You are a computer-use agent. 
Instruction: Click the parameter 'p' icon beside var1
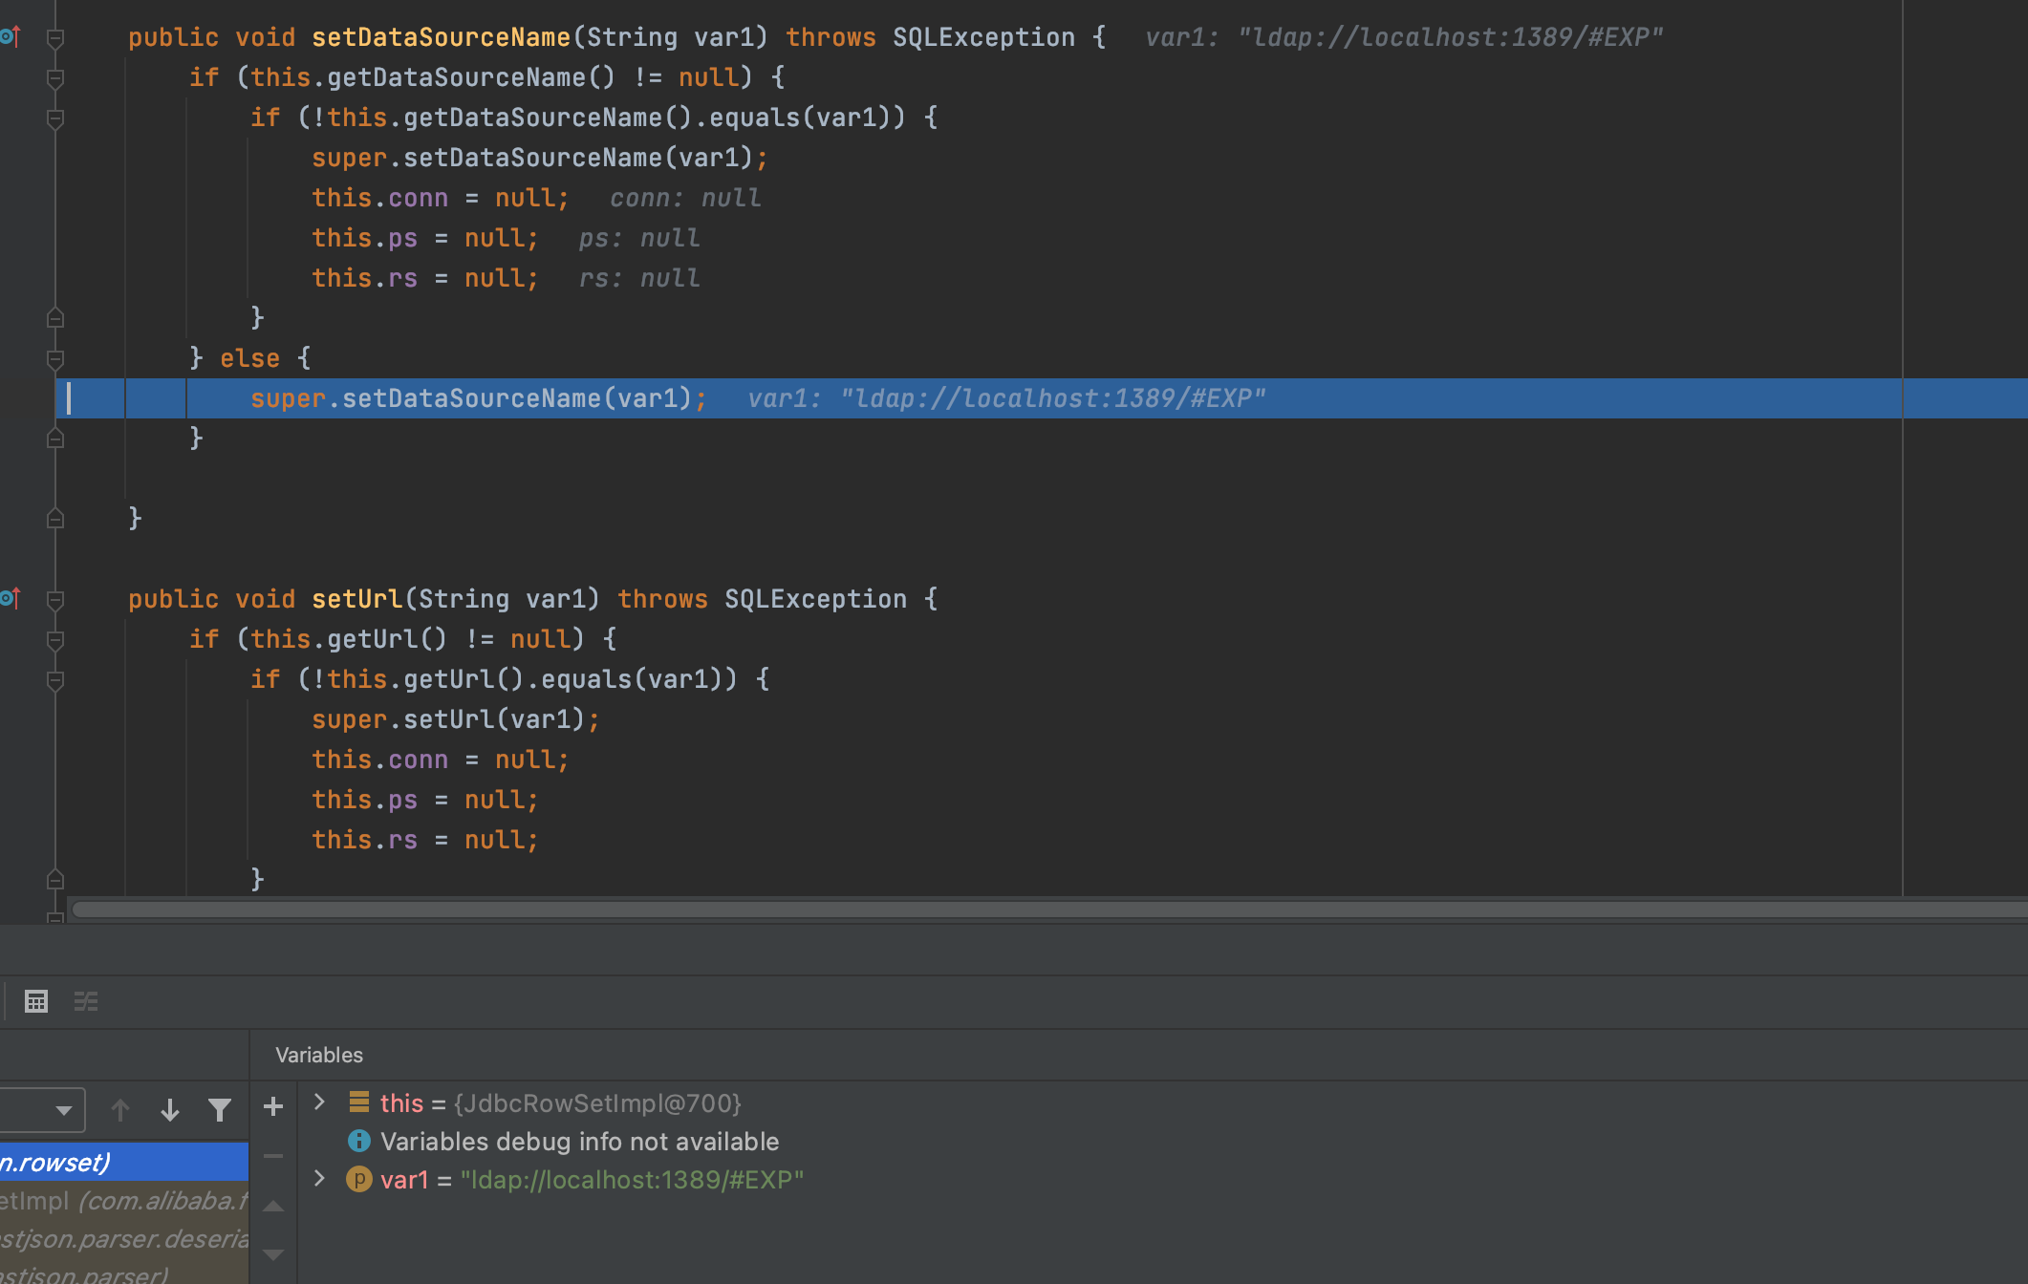[x=359, y=1179]
